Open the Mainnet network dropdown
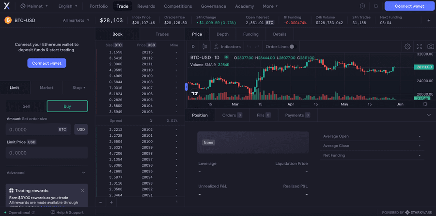This screenshot has width=436, height=216. [34, 6]
